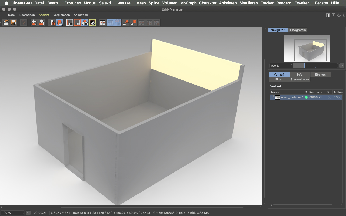Switch to the Filter tab
This screenshot has width=346, height=216.
279,79
